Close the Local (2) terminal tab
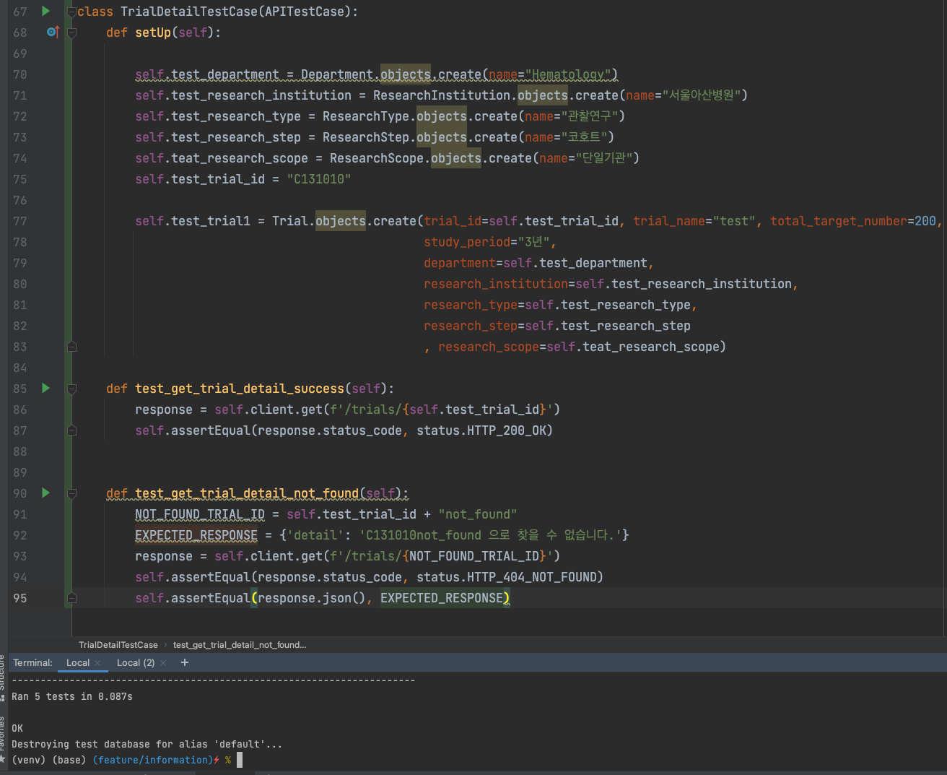This screenshot has height=775, width=947. coord(163,662)
